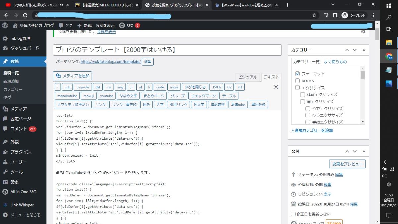Image resolution: width=398 pixels, height=224 pixels.
Task: Collapse the 公開 panel
Action: (364, 151)
